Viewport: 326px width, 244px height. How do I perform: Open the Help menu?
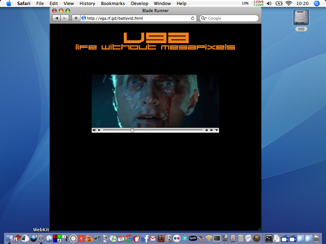coord(181,3)
